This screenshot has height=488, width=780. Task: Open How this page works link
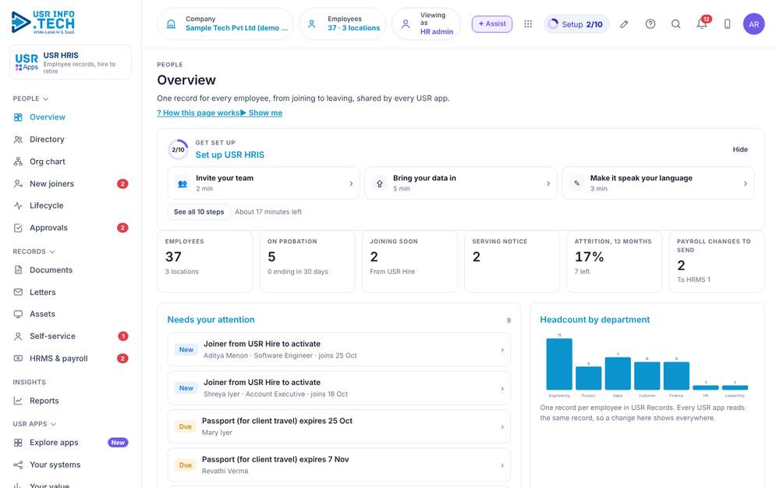198,113
